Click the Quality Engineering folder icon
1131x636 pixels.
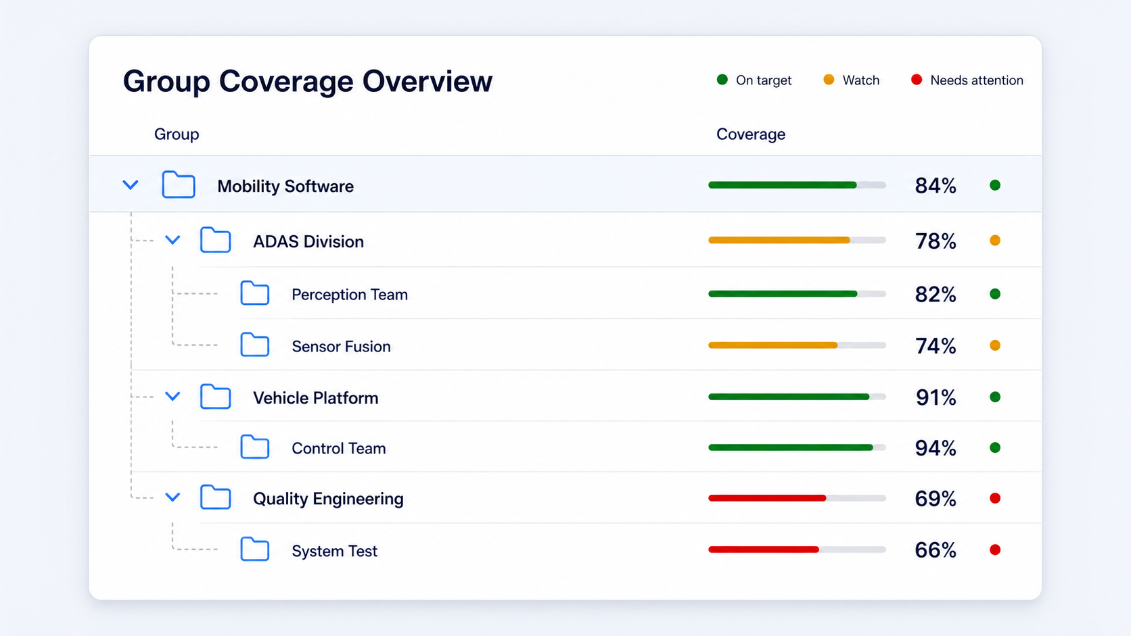(x=216, y=497)
